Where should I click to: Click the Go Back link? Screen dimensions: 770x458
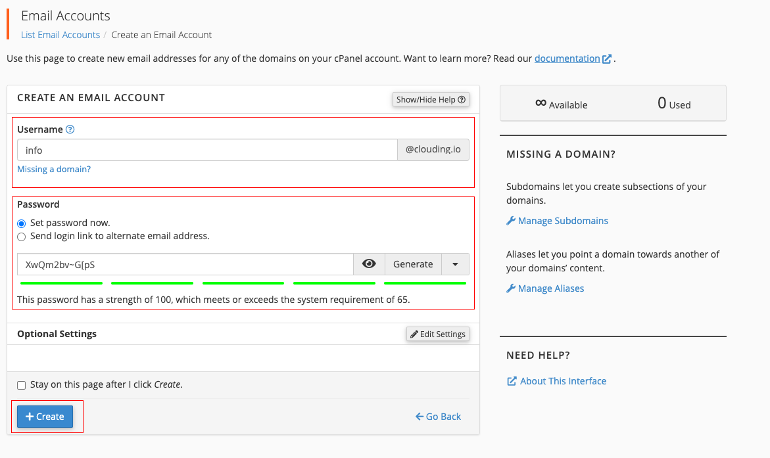438,417
